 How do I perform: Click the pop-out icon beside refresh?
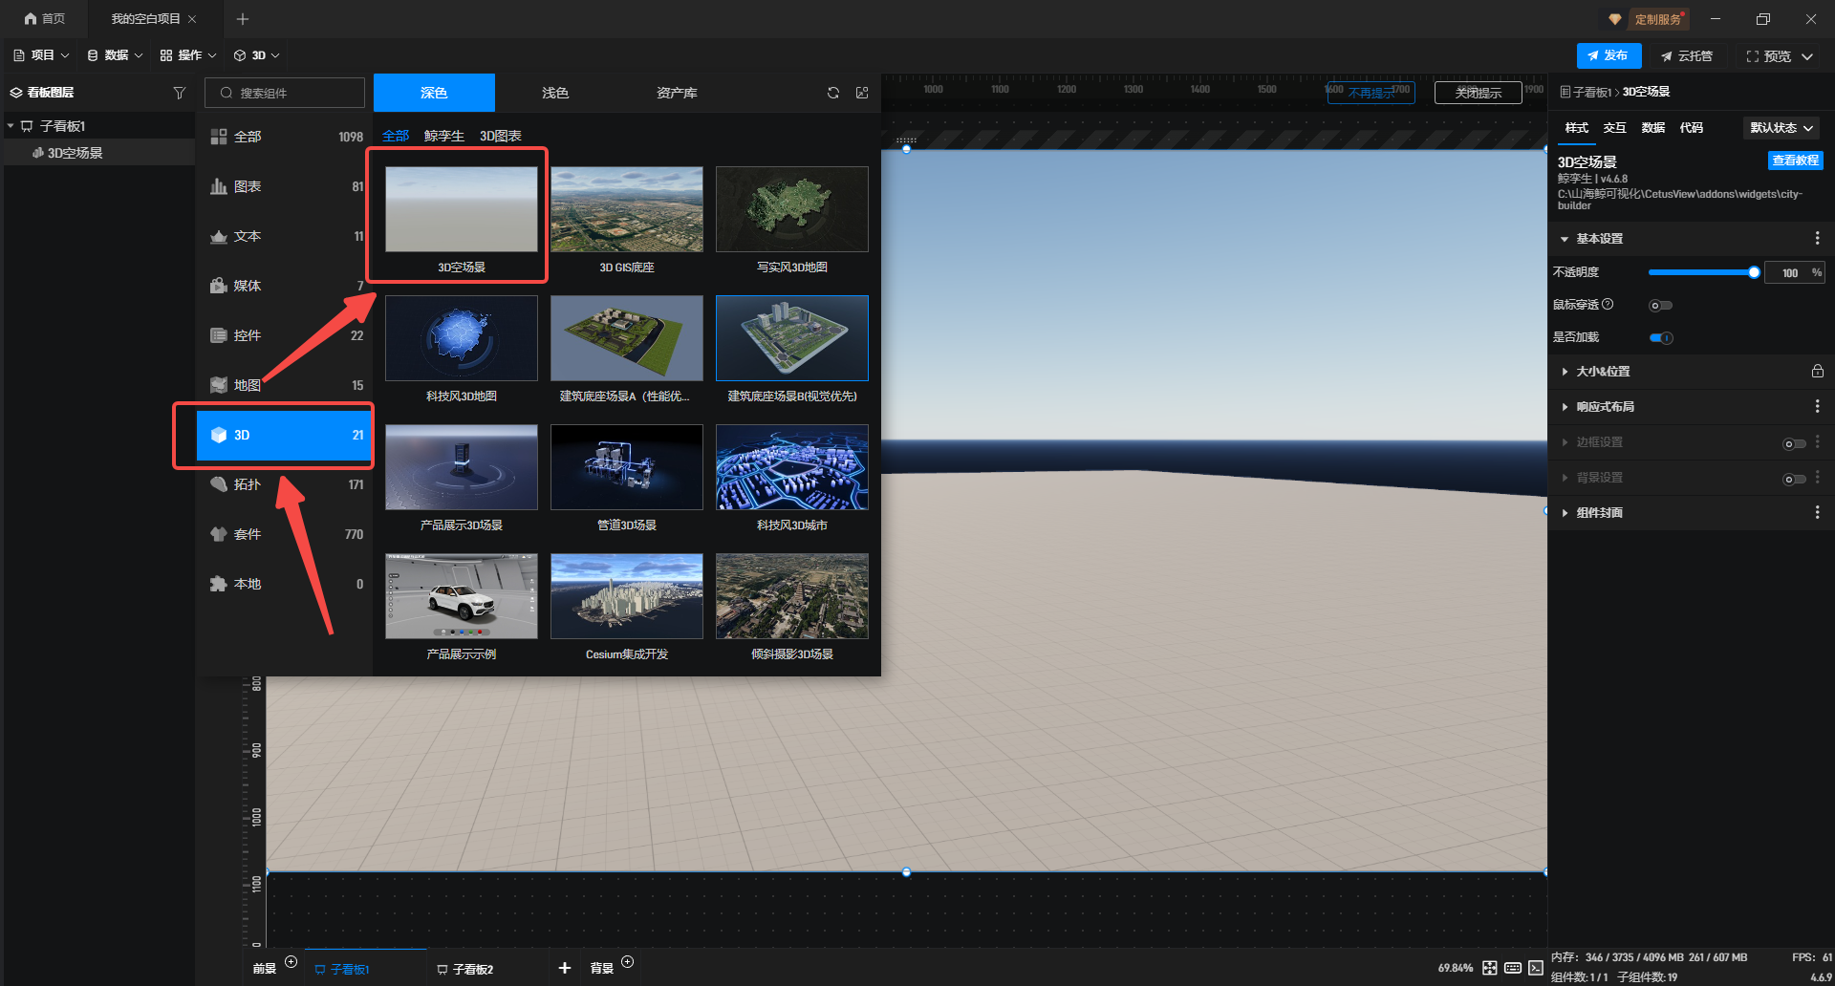[862, 93]
